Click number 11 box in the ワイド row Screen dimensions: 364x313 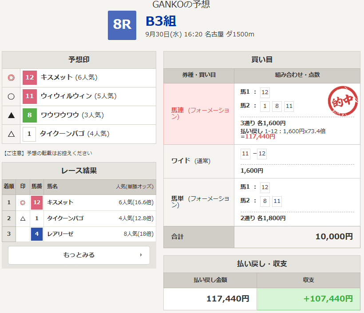pos(245,154)
